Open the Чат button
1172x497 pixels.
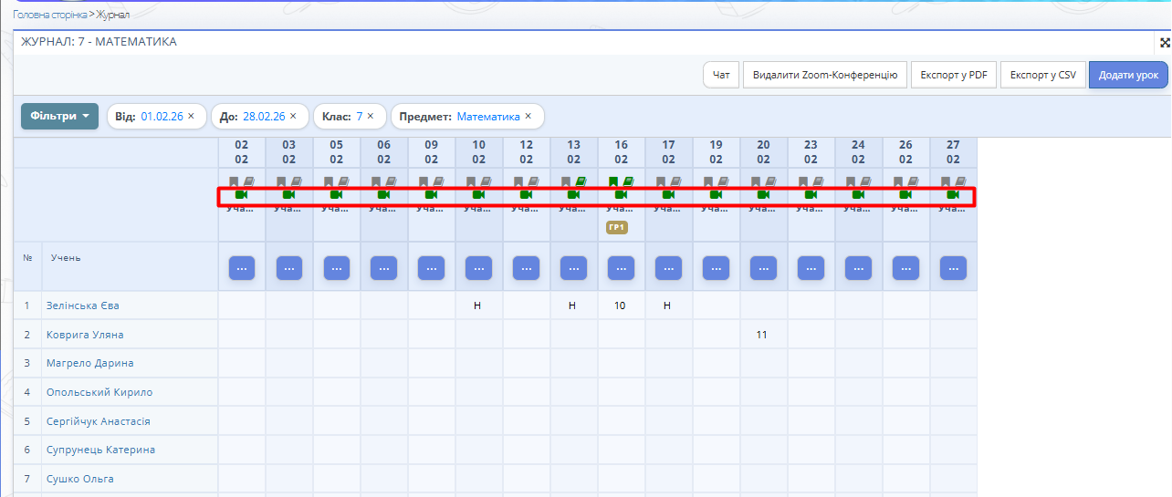coord(721,75)
